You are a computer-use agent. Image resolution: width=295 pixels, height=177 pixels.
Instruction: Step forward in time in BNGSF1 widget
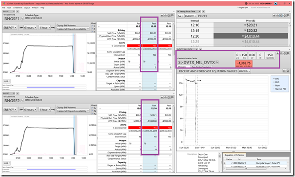point(53,27)
